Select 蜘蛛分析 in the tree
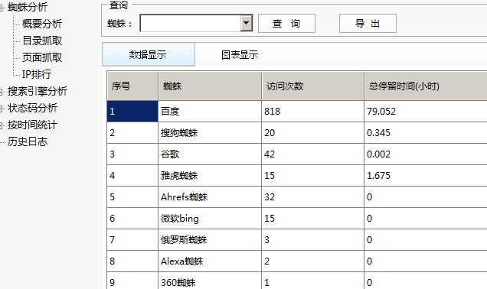Image resolution: width=487 pixels, height=289 pixels. click(28, 7)
